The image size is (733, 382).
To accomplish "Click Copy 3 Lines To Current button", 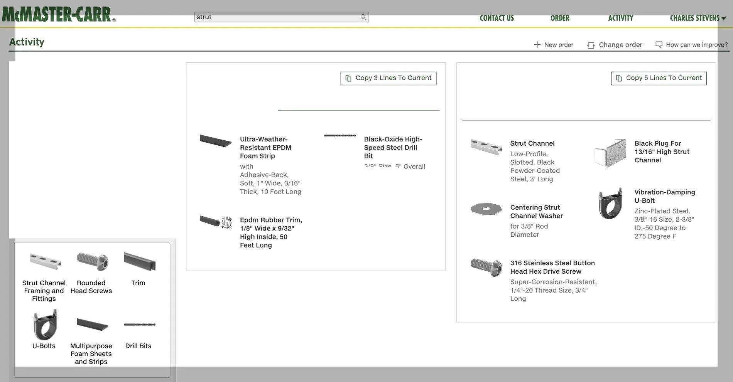I will 388,78.
